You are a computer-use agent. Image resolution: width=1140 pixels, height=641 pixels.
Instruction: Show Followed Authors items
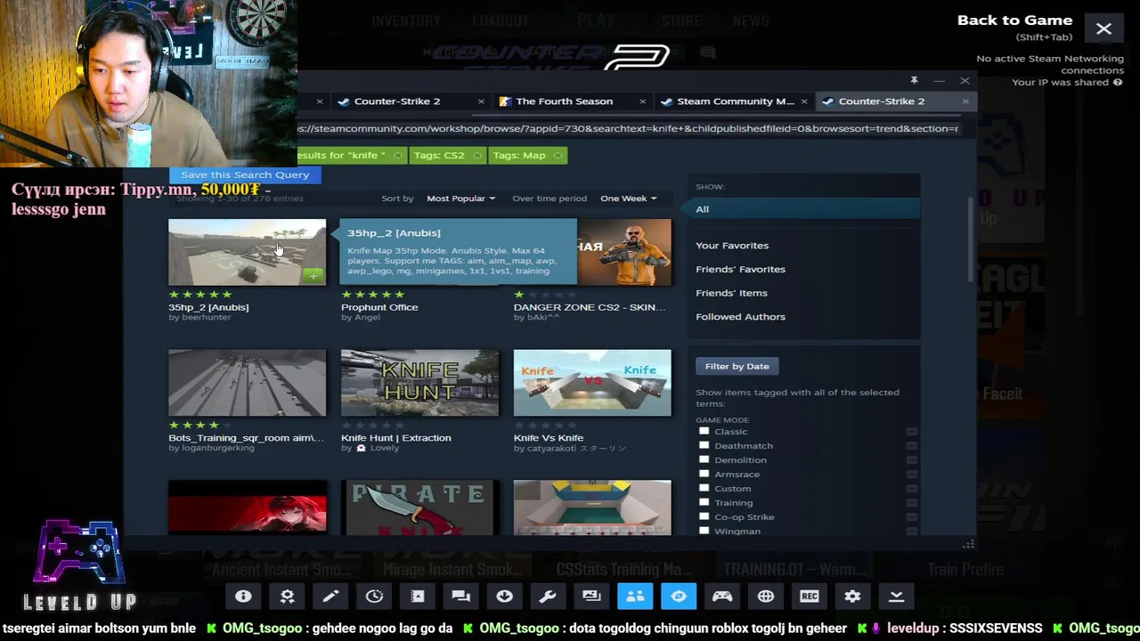[740, 317]
